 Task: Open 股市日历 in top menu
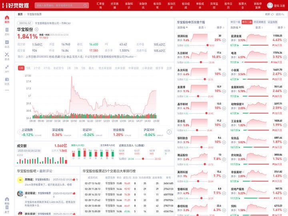[x=228, y=6]
